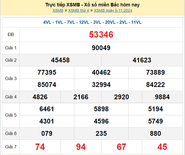Select third prize number 84222
This screenshot has width=185, height=155.
(155, 85)
